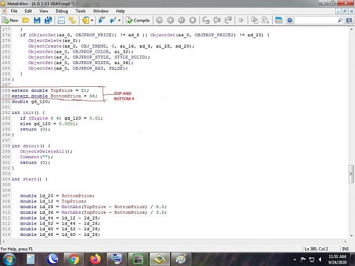The height and width of the screenshot is (266, 355).
Task: Click the start debugging play icon
Action: 170,20
